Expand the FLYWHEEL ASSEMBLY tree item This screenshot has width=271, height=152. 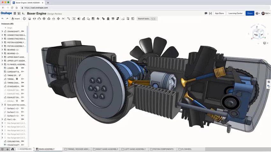point(2,64)
